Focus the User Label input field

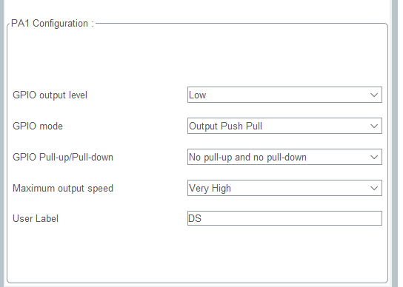pyautogui.click(x=284, y=218)
